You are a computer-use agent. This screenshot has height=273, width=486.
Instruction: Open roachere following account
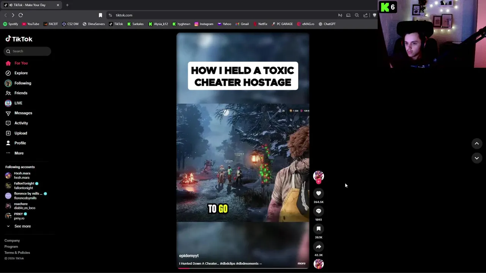pos(20,206)
